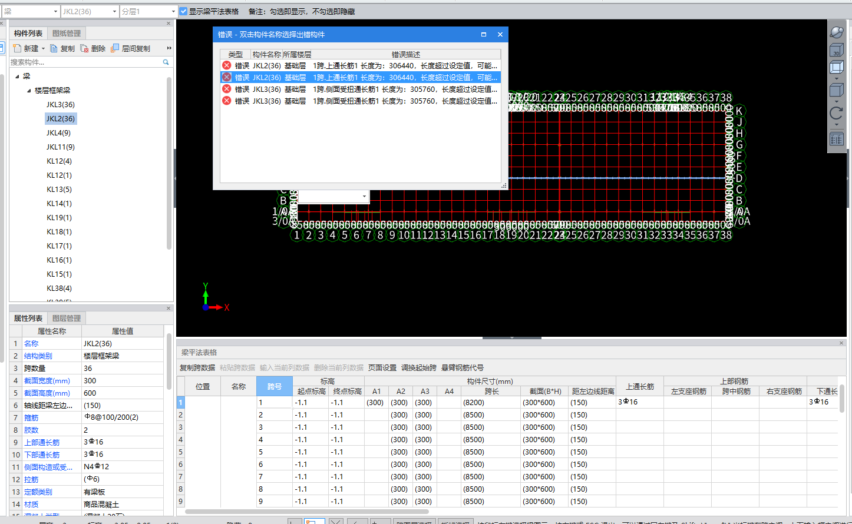Click the rotate view icon
The height and width of the screenshot is (524, 852).
(836, 113)
